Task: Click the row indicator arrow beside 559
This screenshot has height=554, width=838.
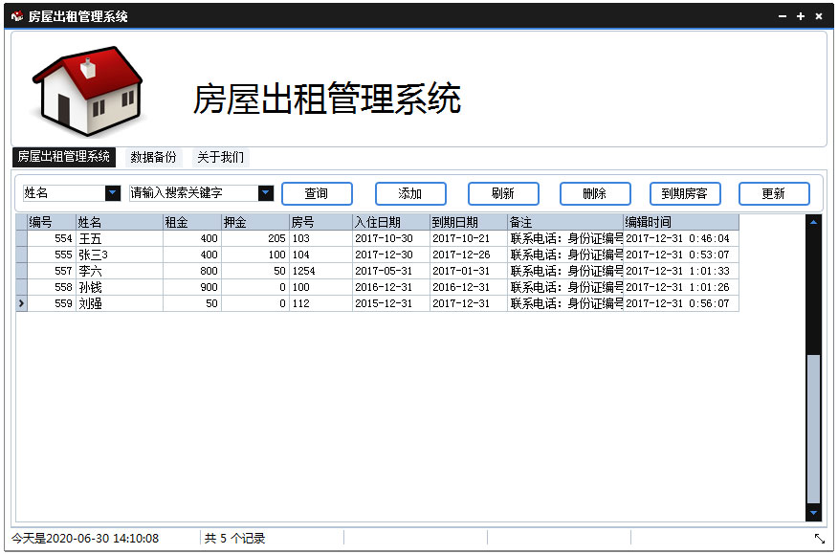Action: coord(21,303)
